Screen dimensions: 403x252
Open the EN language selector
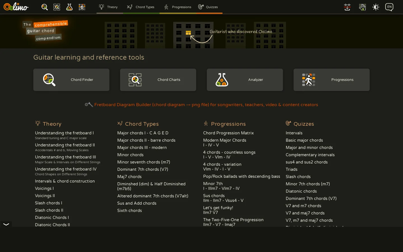389,7
